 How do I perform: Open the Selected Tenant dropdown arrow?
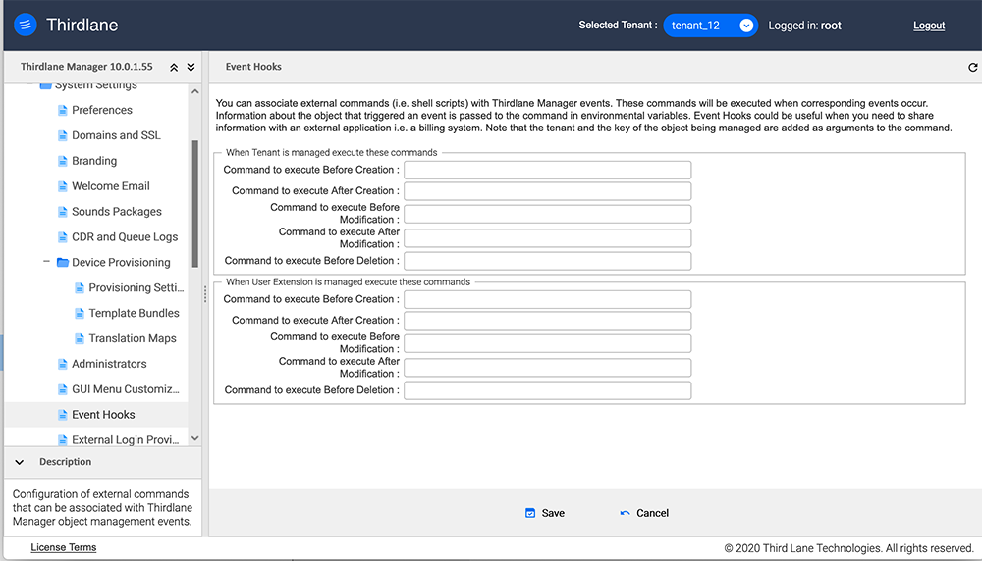click(746, 25)
